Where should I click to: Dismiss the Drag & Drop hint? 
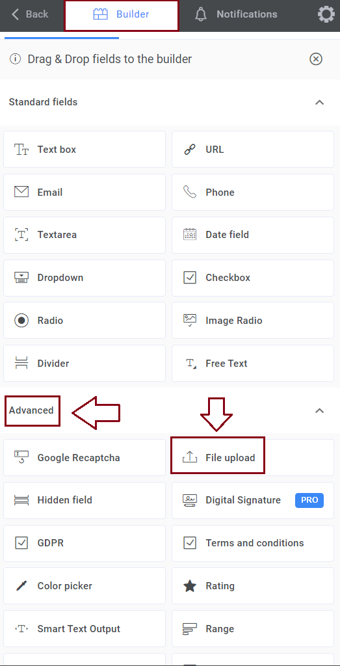[x=316, y=59]
